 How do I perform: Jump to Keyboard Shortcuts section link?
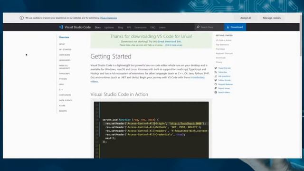pos(224,53)
